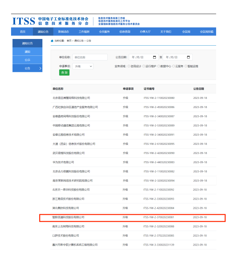This screenshot has width=231, height=269.
Task: Open calendar picker for end date
Action: (188, 57)
